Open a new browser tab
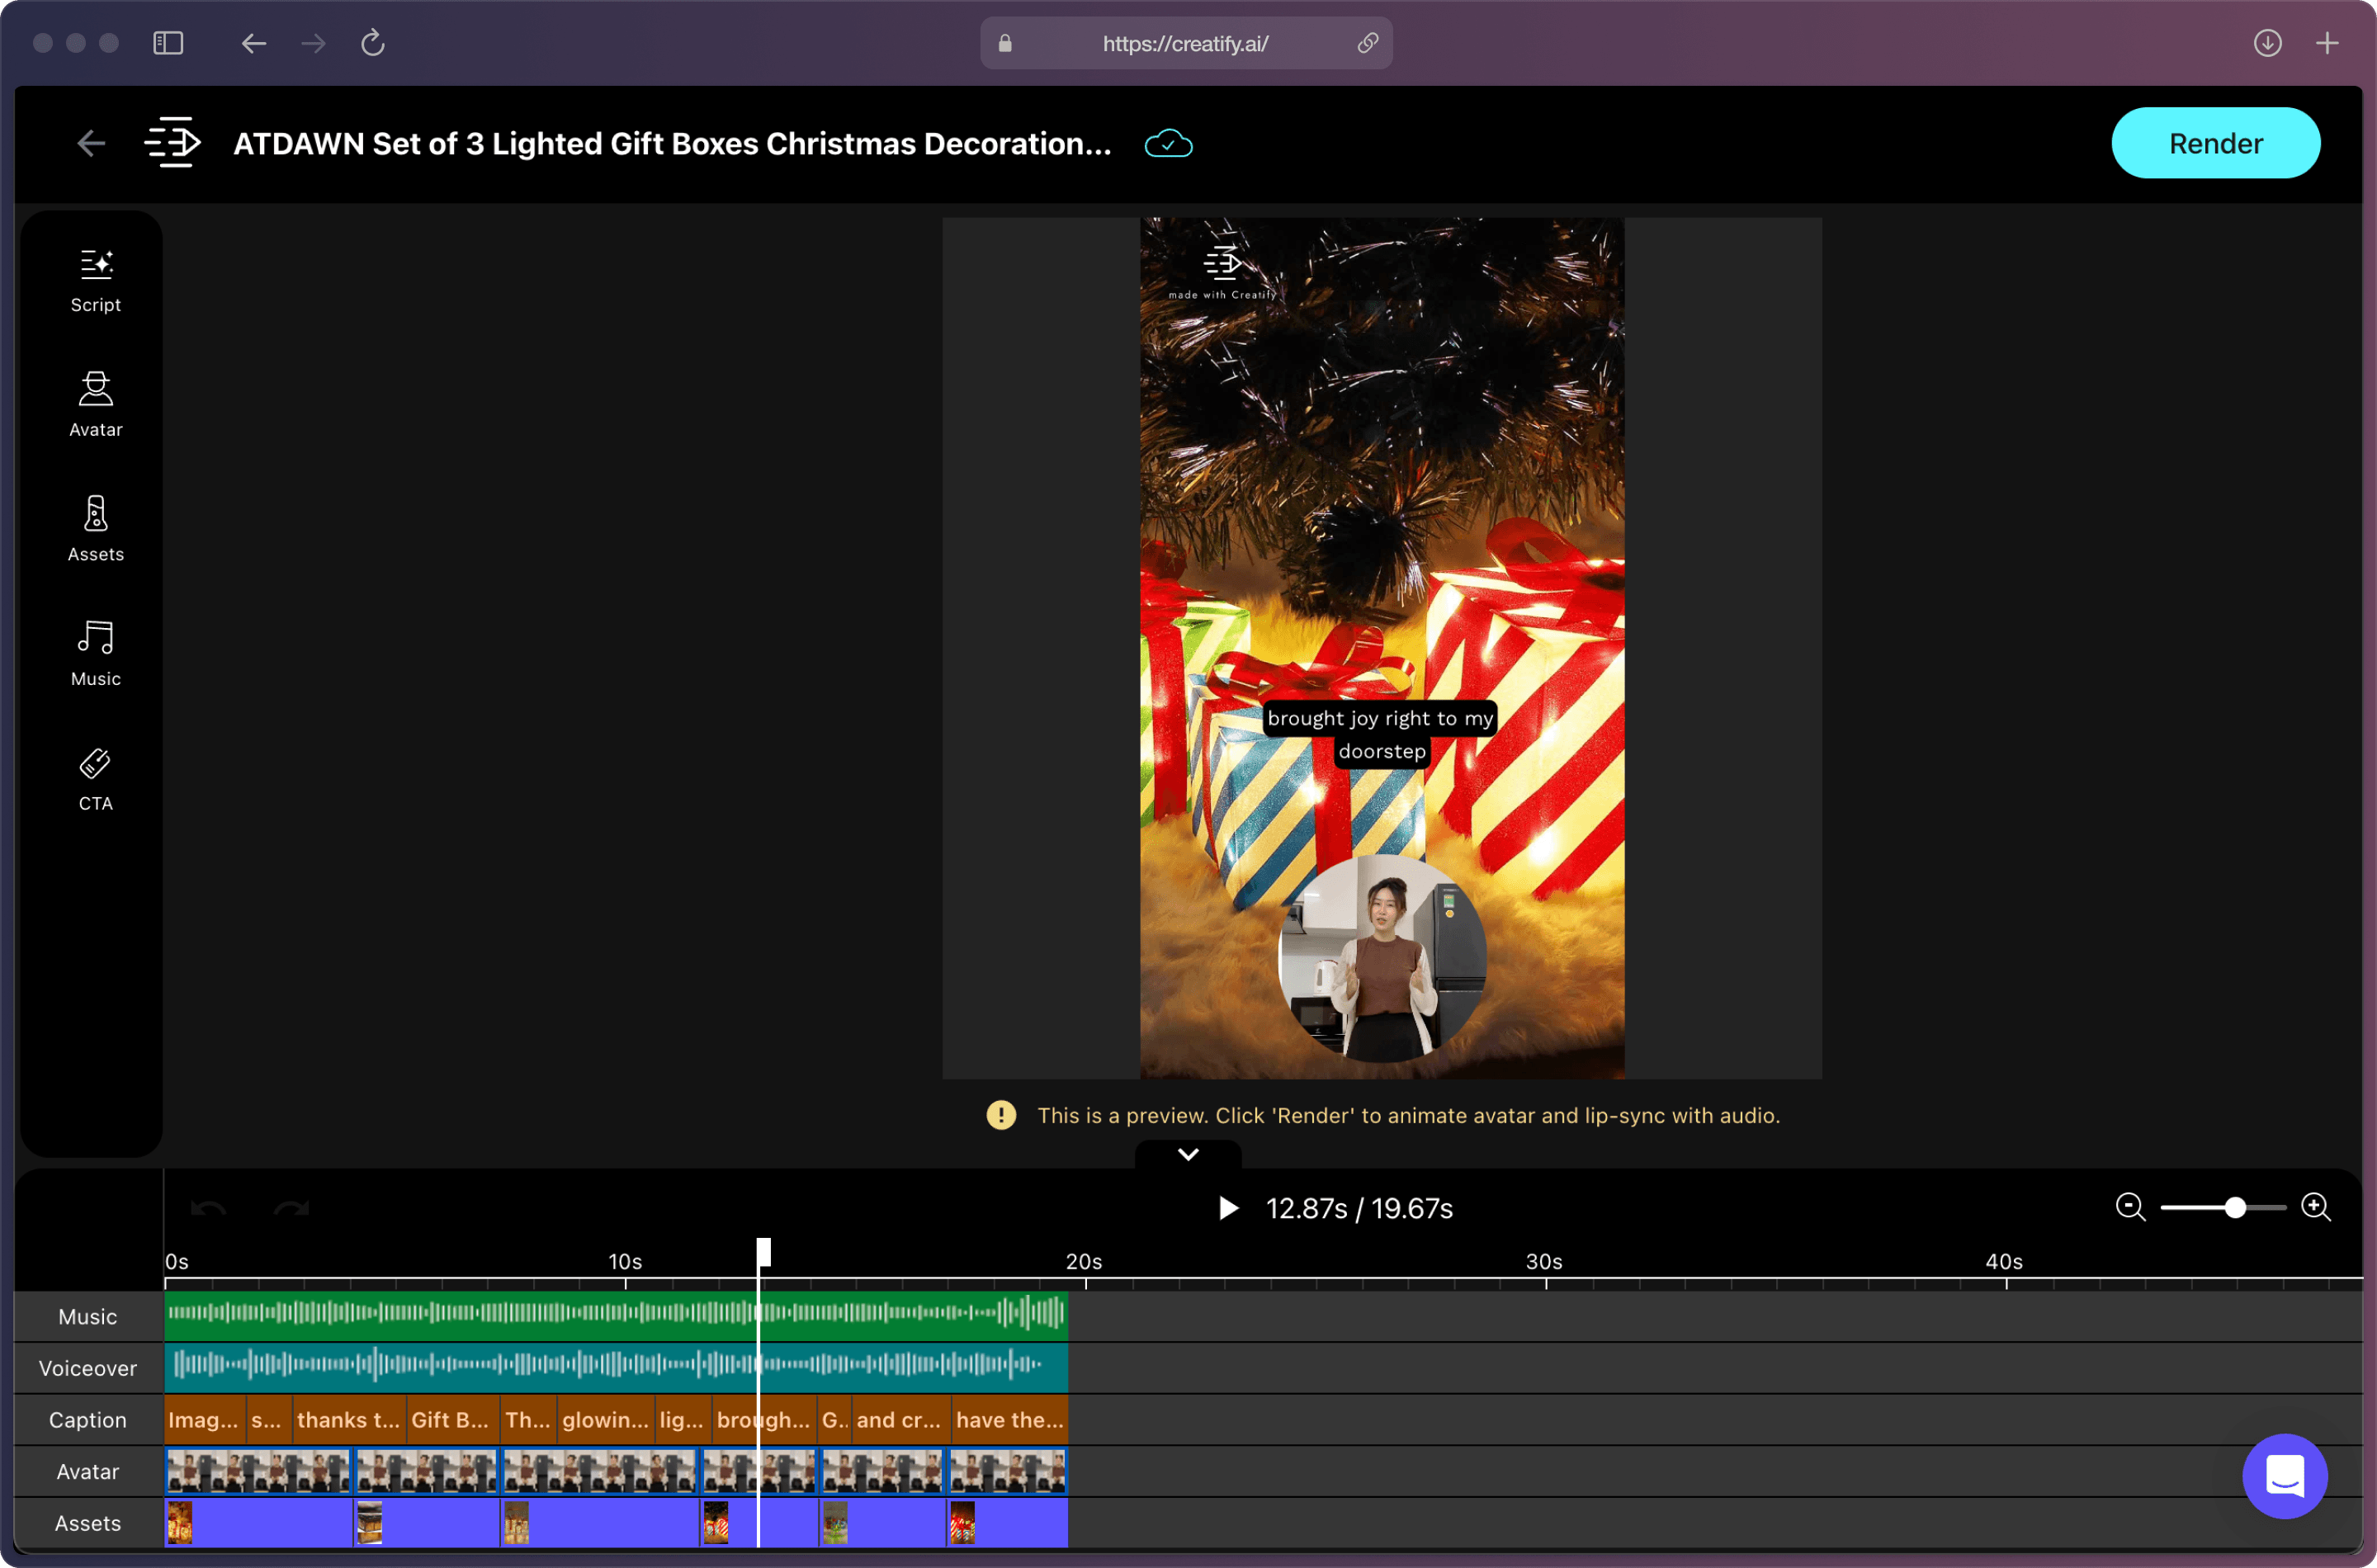 2327,43
